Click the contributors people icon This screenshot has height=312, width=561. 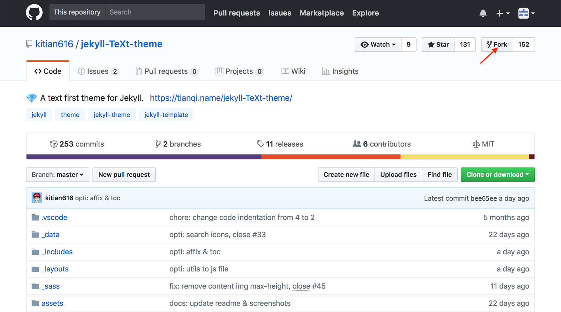pos(357,144)
